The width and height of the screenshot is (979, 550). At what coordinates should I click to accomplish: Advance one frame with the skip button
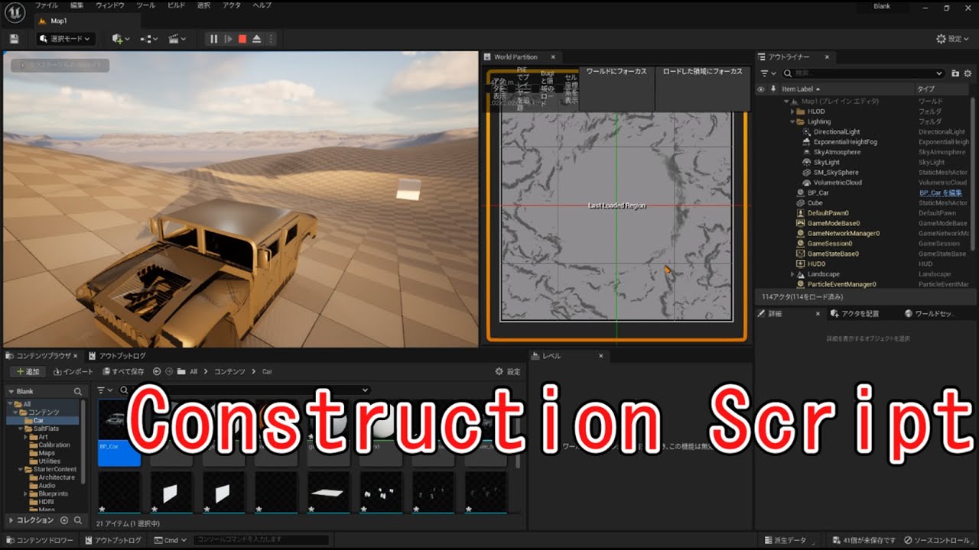tap(228, 38)
